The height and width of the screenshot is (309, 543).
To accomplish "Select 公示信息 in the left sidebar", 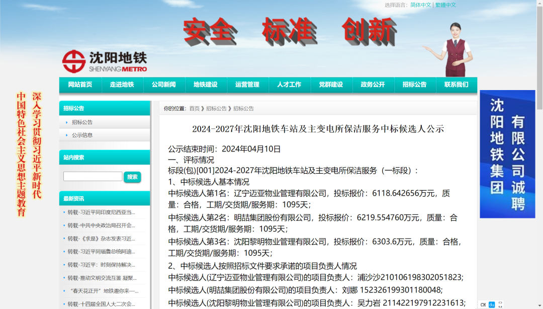I will coord(82,135).
